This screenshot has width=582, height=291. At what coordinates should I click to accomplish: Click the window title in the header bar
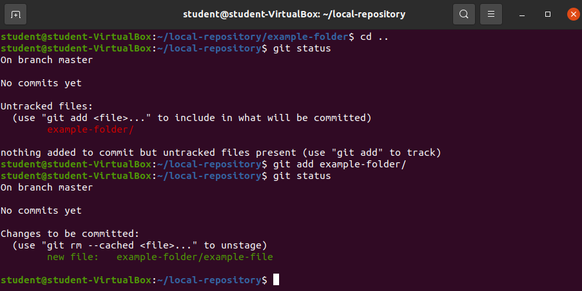tap(295, 14)
